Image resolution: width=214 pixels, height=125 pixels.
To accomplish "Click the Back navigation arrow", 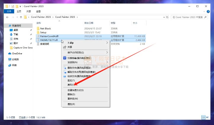I will (x=7, y=17).
